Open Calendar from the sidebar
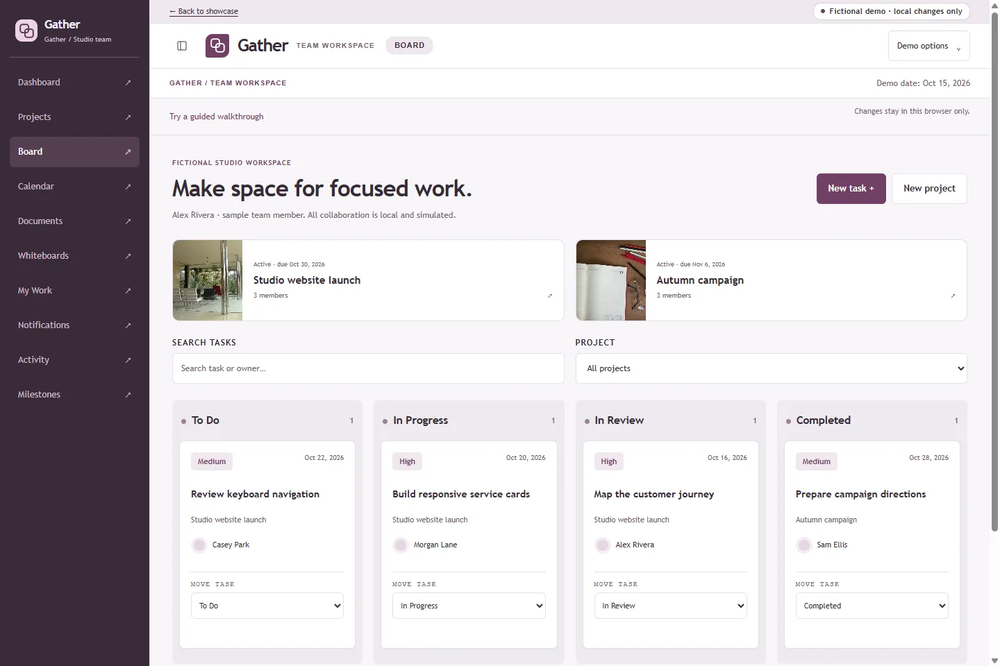 74,187
